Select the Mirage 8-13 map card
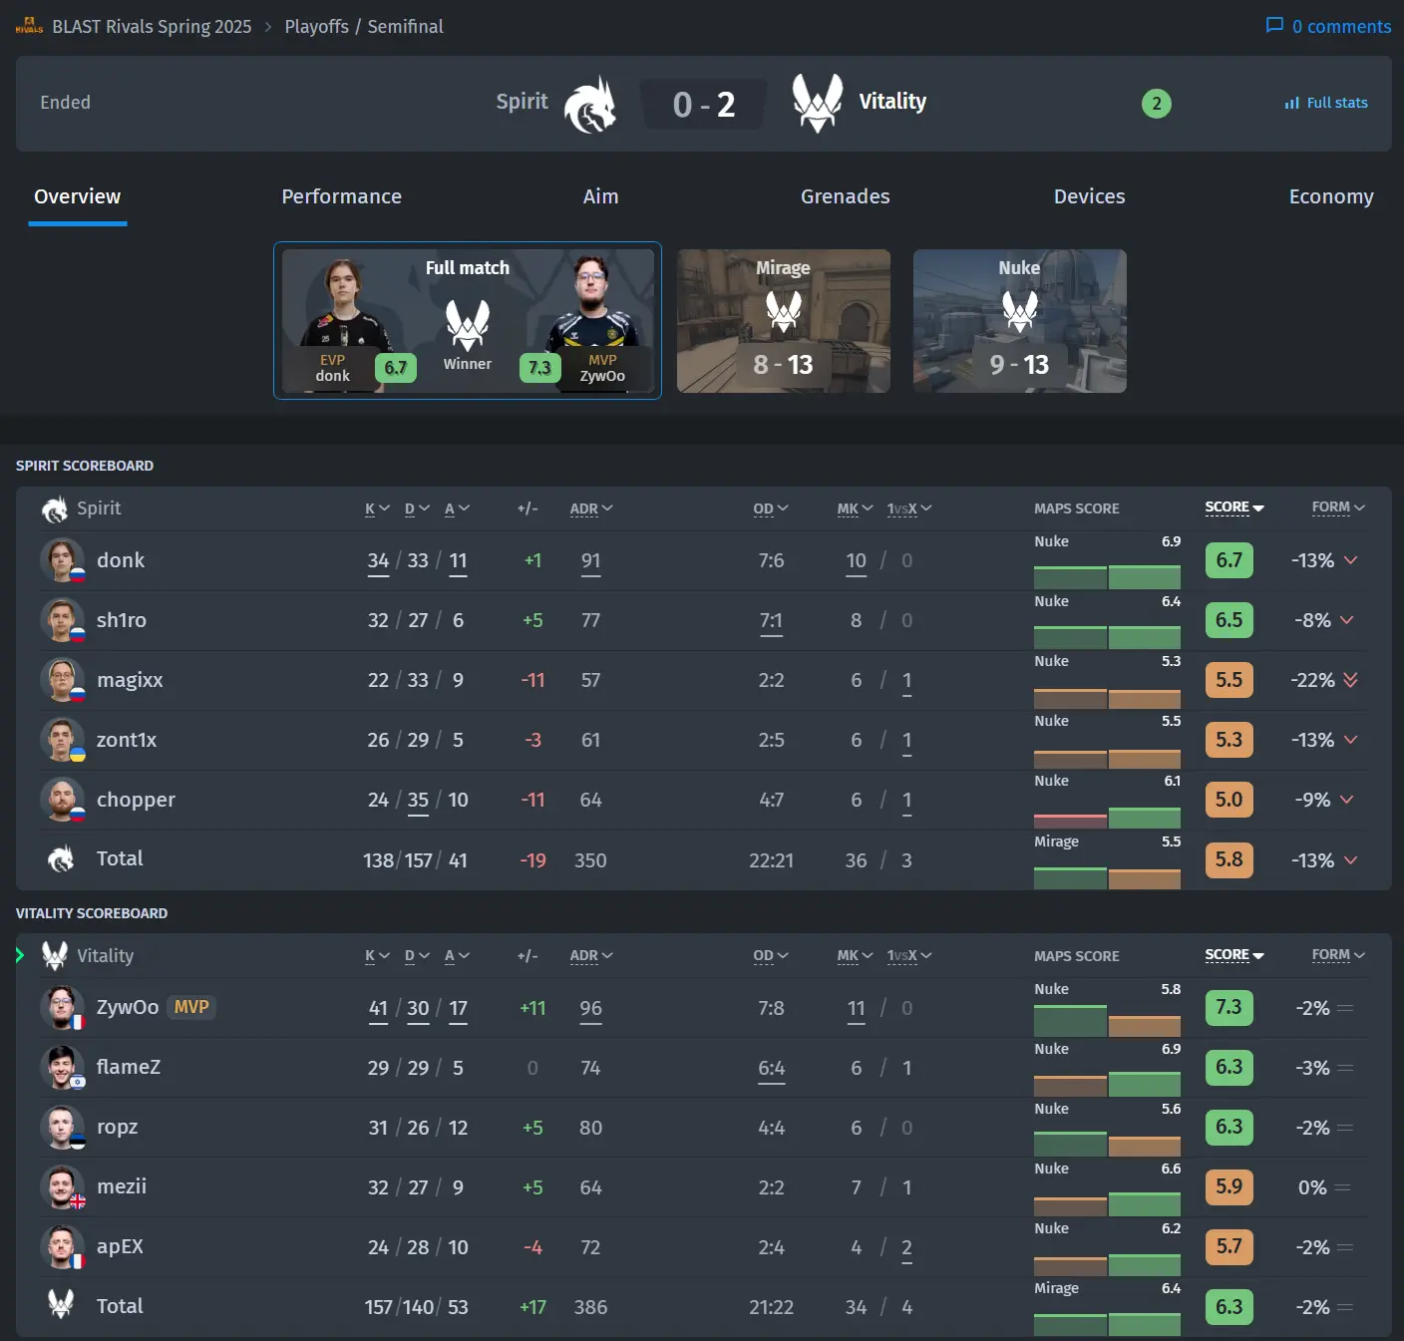Screen dimensions: 1404x1341 pyautogui.click(x=783, y=321)
